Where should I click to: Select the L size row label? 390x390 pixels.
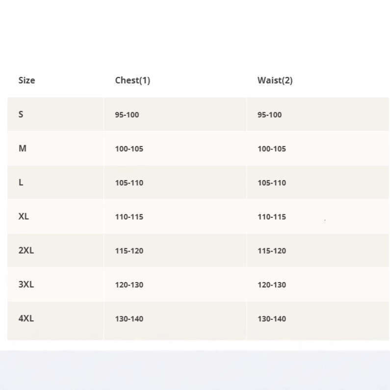click(21, 182)
